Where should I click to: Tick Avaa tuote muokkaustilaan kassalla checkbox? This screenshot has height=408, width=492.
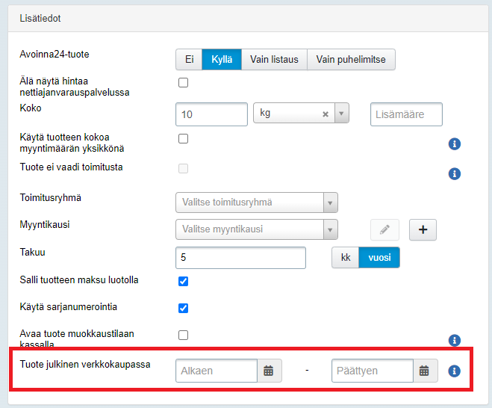183,335
